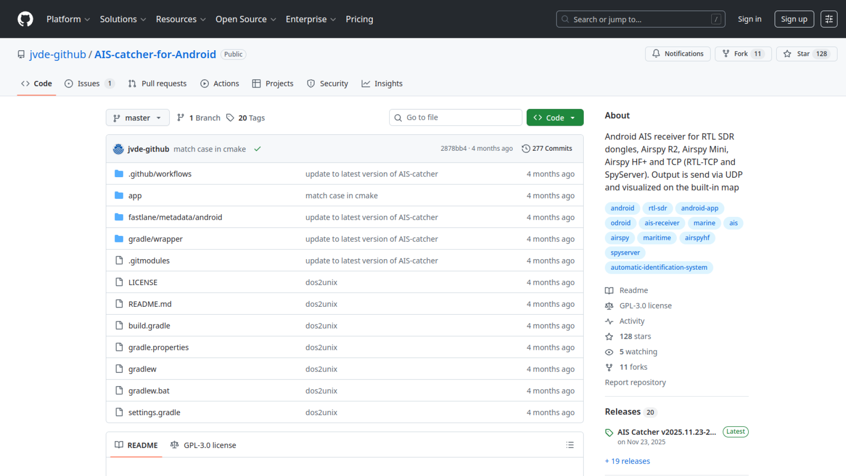Click the build.gradle file icon

(x=119, y=325)
